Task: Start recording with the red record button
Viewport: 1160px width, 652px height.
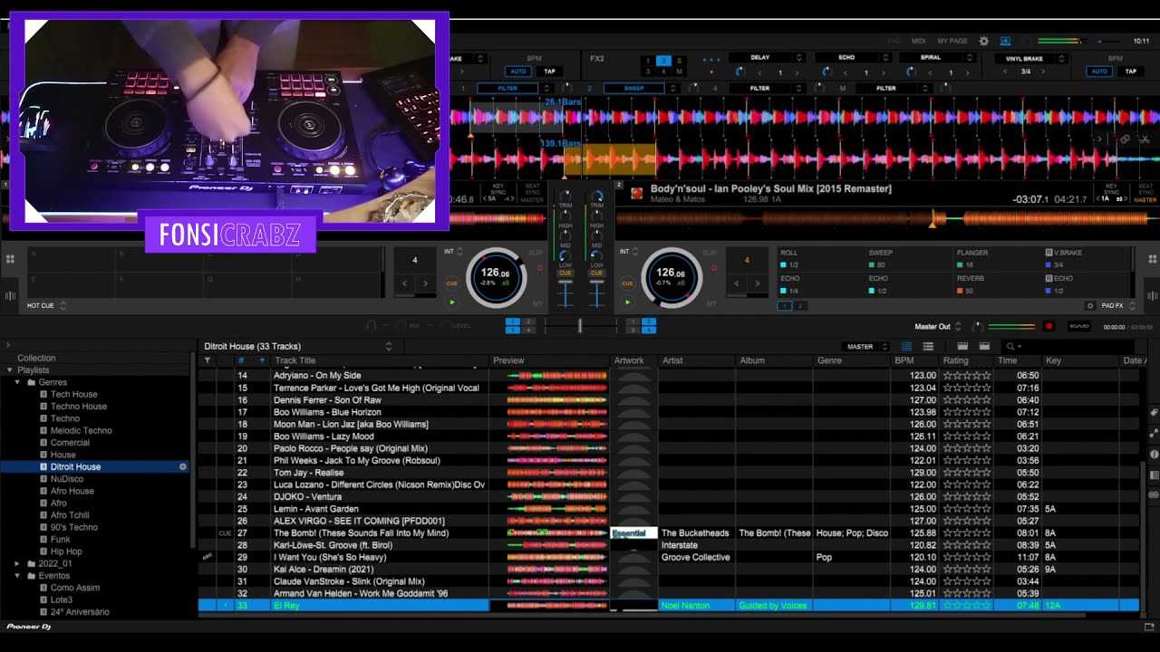Action: click(1049, 326)
